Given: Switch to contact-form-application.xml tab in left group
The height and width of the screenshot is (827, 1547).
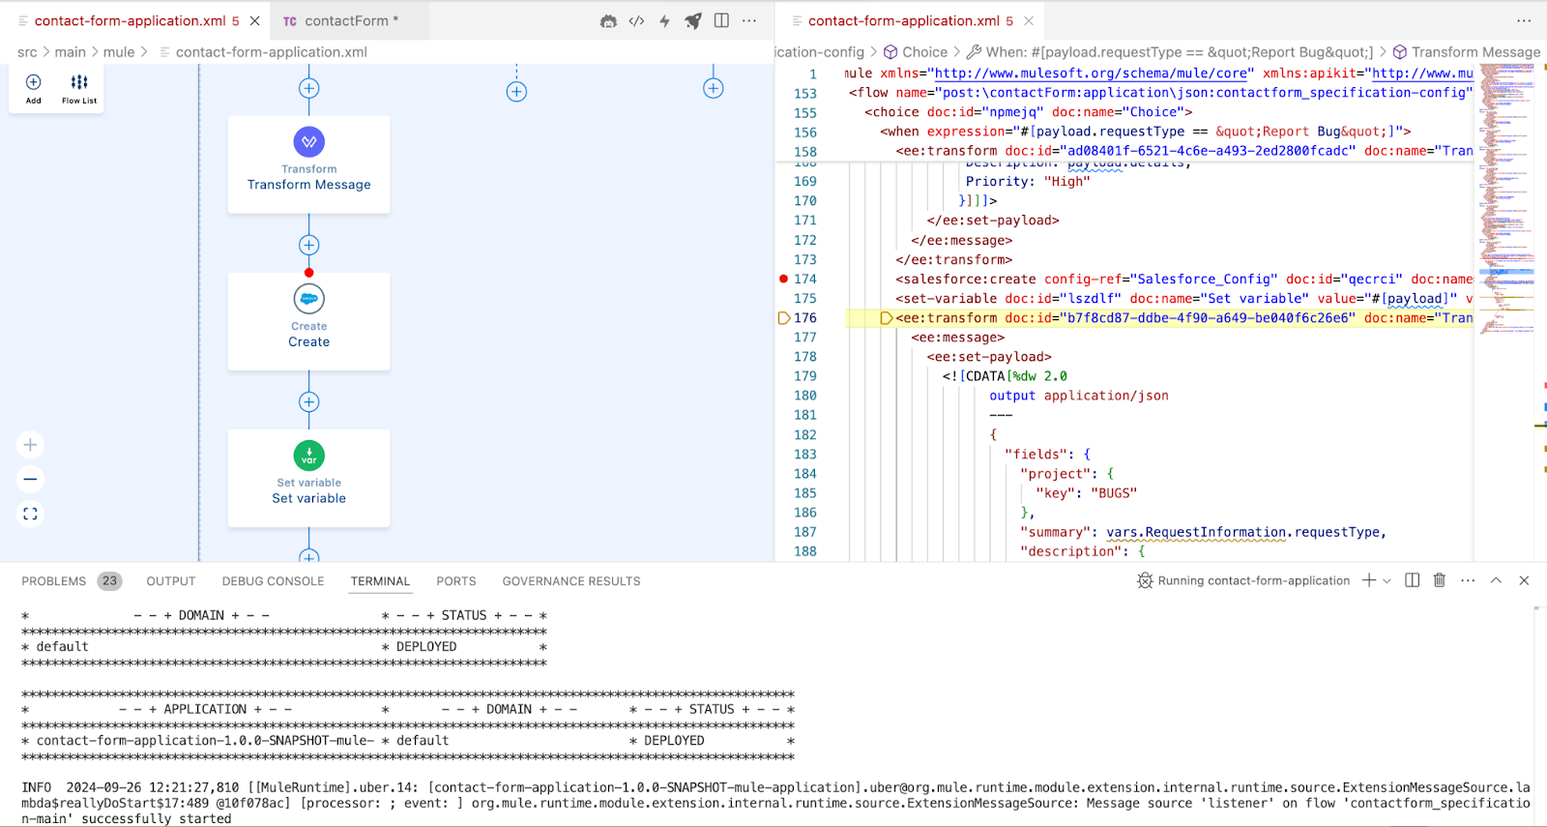Looking at the screenshot, I should coord(130,21).
